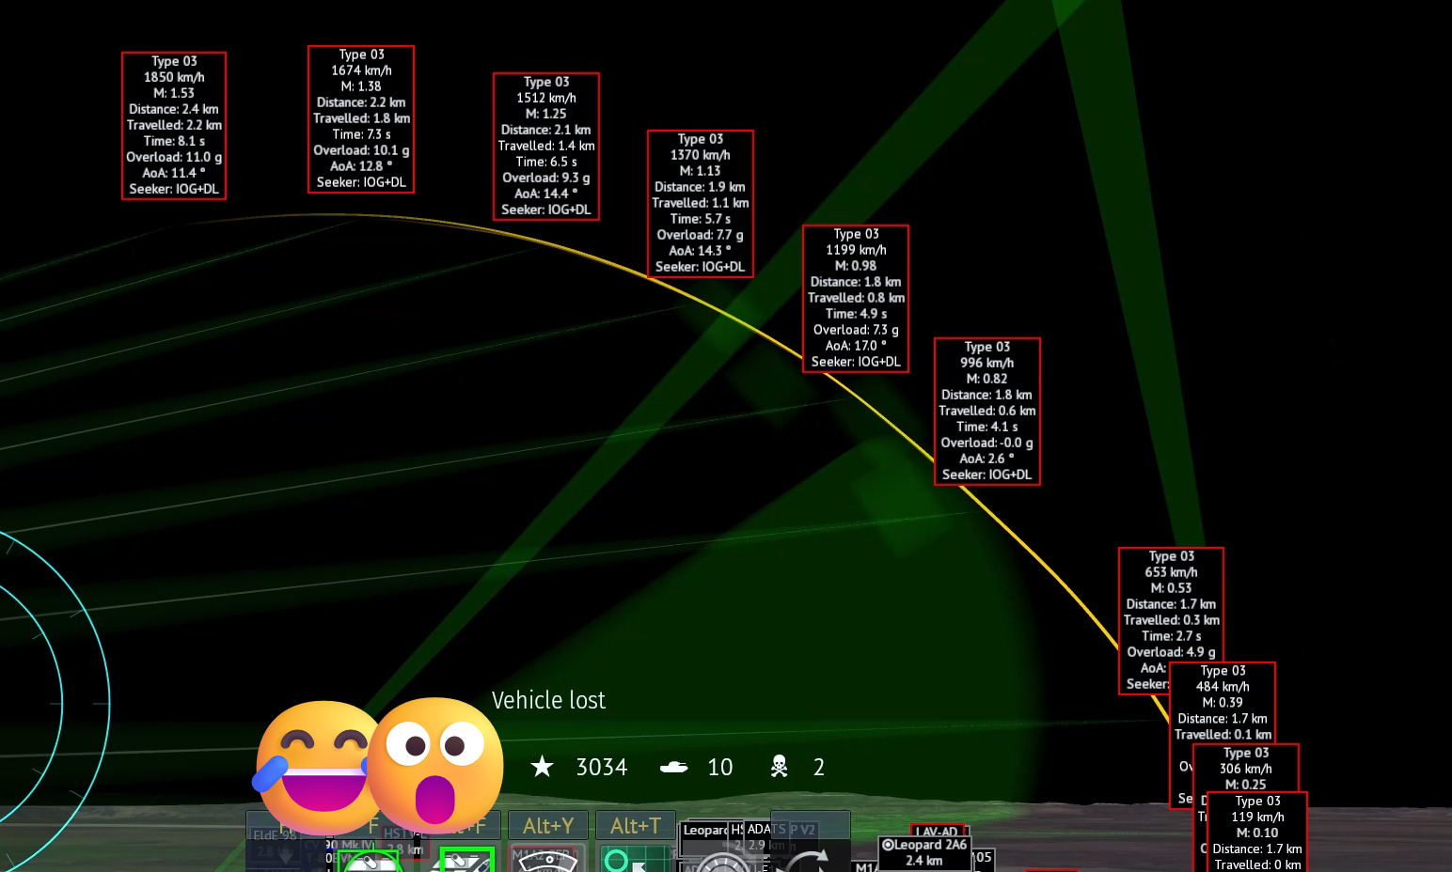Click the "AoA: 2.6 °" line
The image size is (1452, 872).
(x=987, y=459)
